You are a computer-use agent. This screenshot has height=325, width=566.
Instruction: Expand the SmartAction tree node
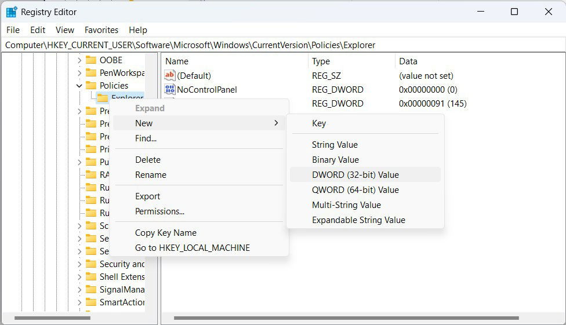[79, 302]
